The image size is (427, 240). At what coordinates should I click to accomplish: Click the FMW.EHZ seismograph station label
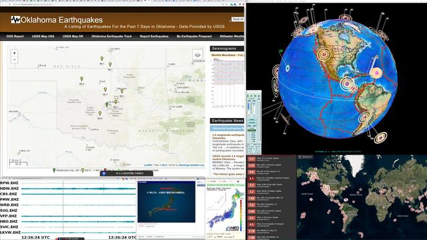9,199
